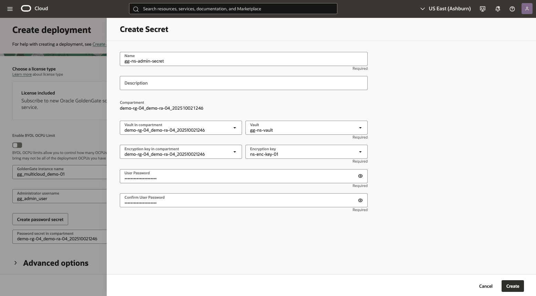
Task: Follow the Learn more link about license type
Action: (22, 74)
